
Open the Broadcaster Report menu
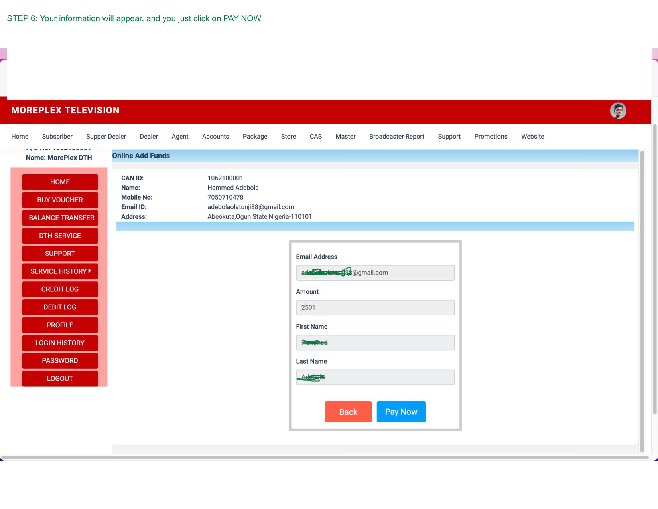pos(397,137)
